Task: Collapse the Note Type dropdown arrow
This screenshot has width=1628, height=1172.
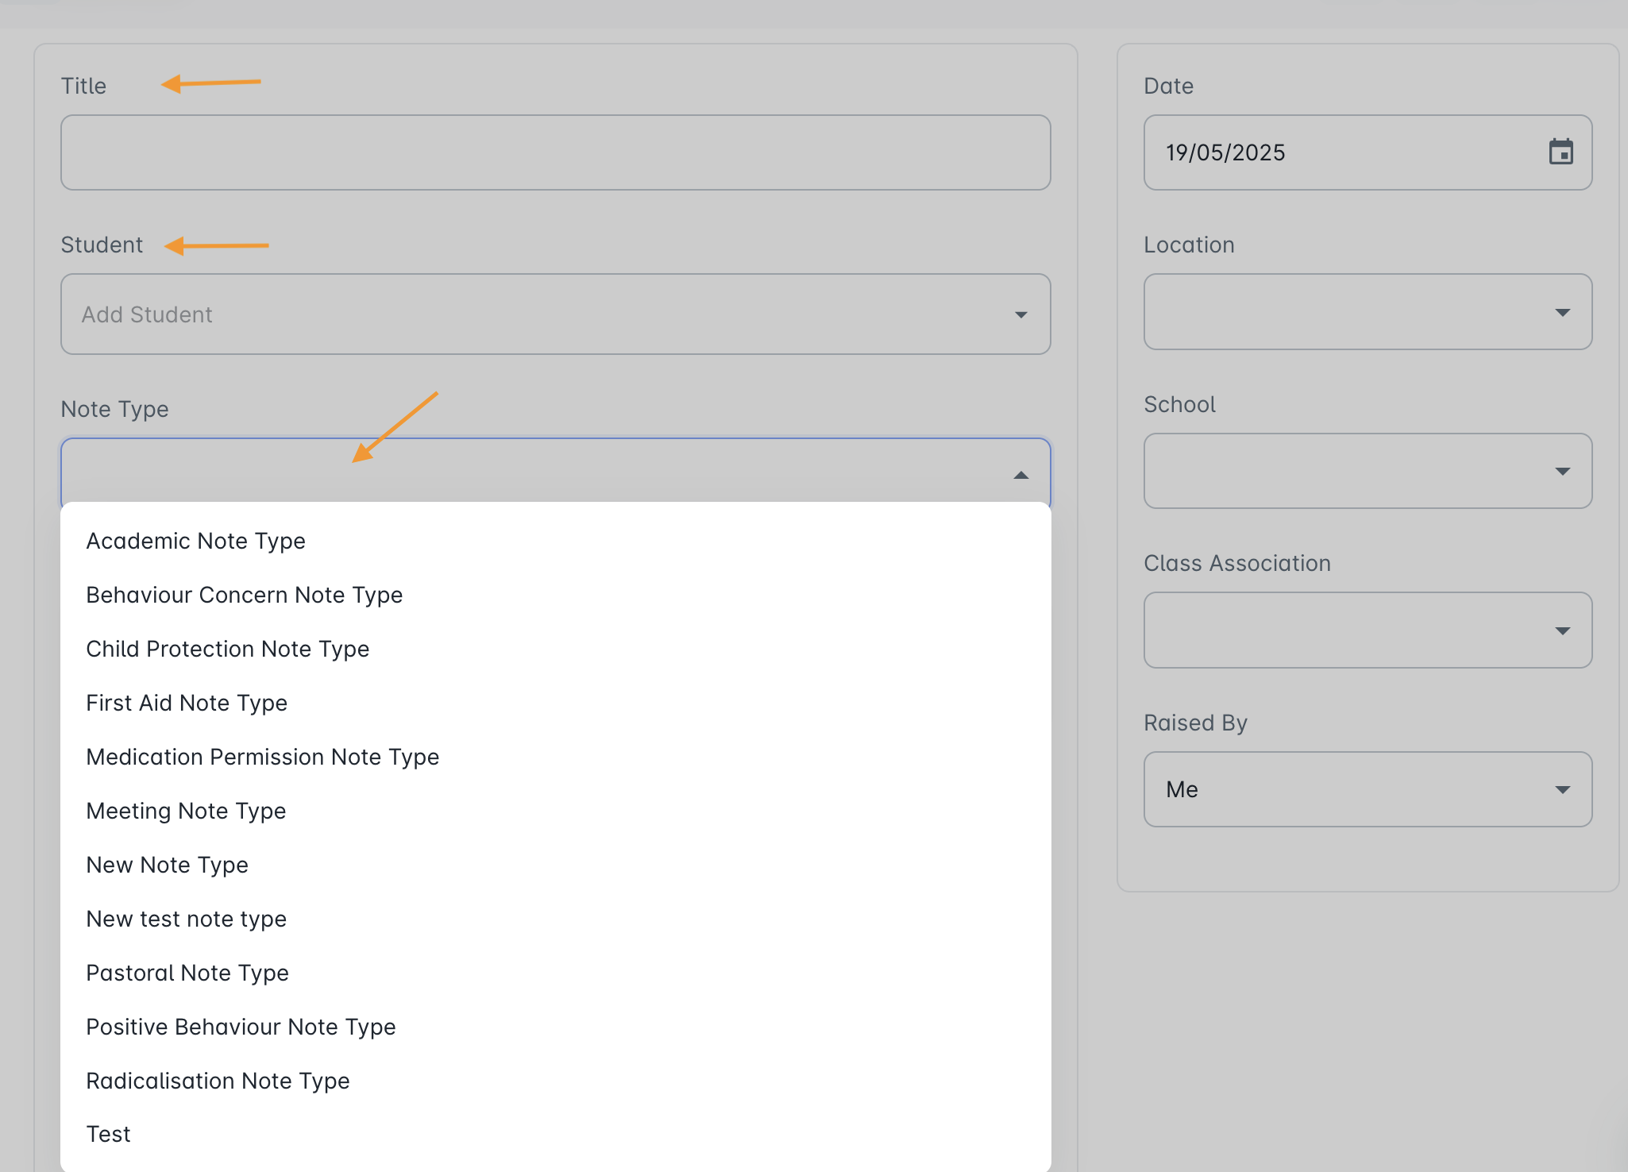Action: [1021, 475]
